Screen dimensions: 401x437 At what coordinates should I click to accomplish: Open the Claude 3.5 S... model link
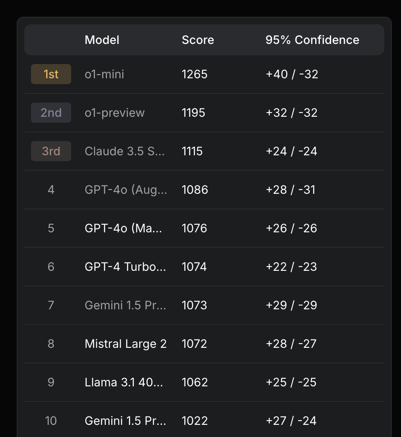click(x=125, y=151)
